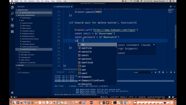Close the waitForExist.test.js tab
Screen dimensions: 186x105
[x=72, y=7]
